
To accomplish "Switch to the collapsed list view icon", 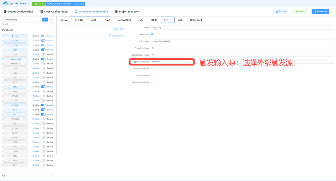I will coord(45,20).
